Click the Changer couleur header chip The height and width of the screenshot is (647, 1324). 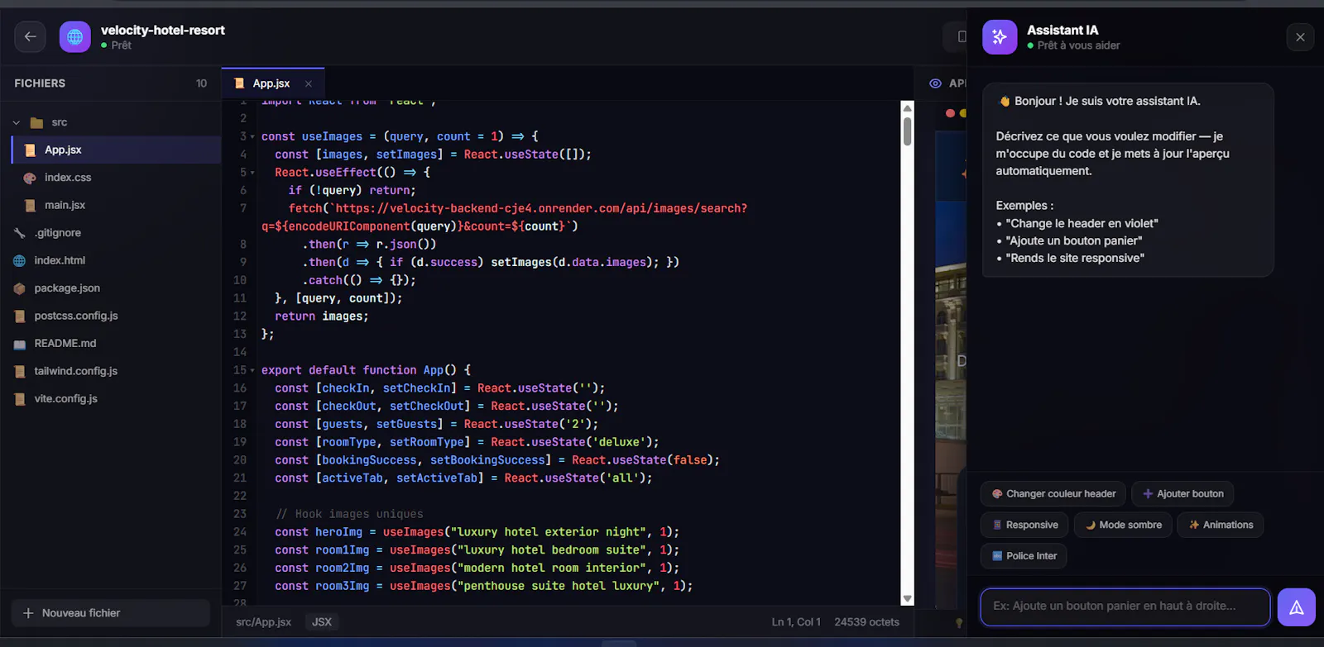pyautogui.click(x=1053, y=493)
